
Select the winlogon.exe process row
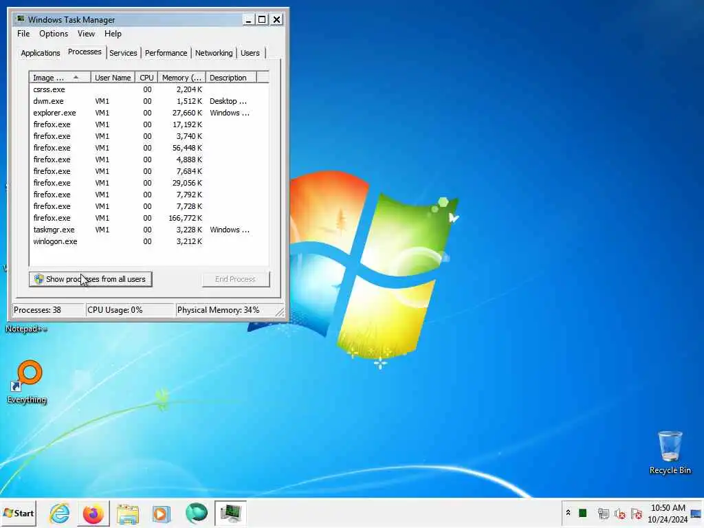click(x=149, y=241)
